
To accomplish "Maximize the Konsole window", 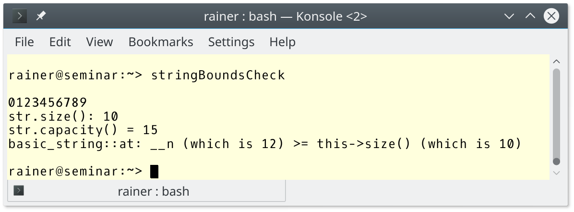I will click(530, 16).
